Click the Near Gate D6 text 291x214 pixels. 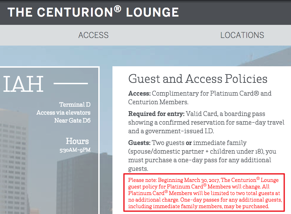[x=72, y=120]
